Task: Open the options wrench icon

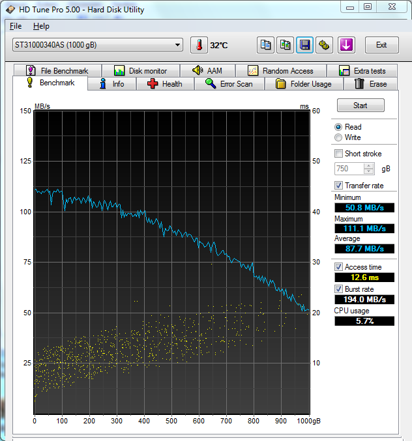Action: (325, 45)
